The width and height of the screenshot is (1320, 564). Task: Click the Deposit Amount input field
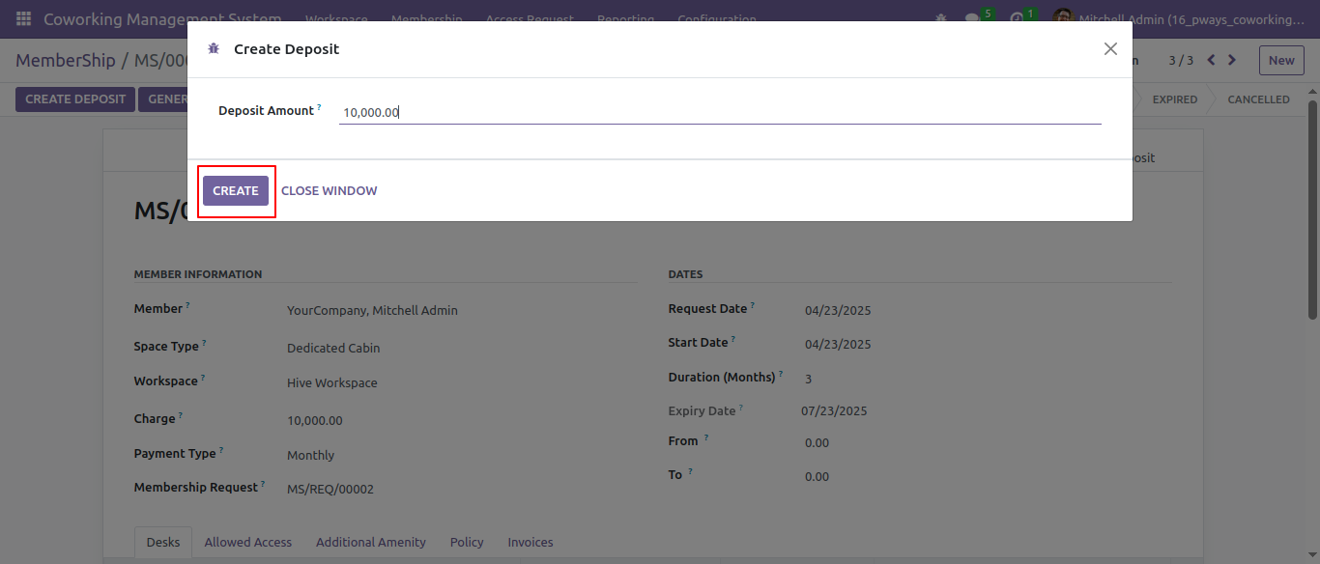pyautogui.click(x=720, y=112)
